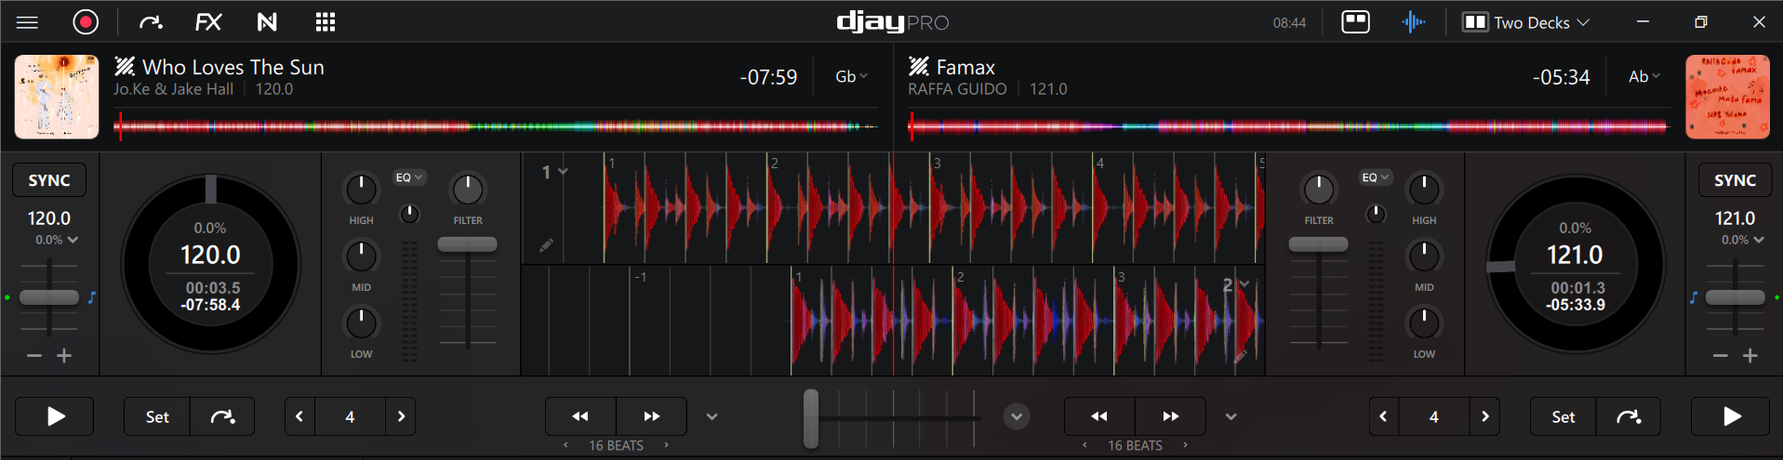The height and width of the screenshot is (460, 1783).
Task: Click the right deck tempo slider handle
Action: (1735, 297)
